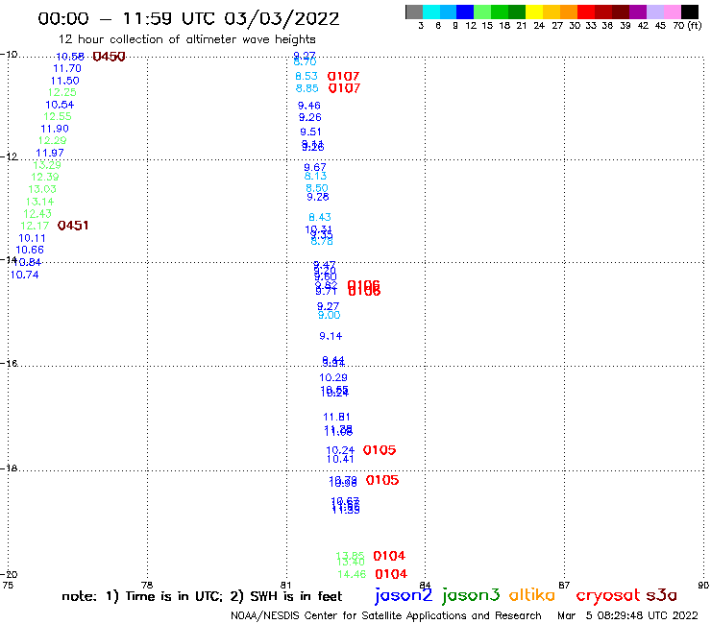Click the generation timestamp 'Mar 5 08:29:48 UTC 2022'
The height and width of the screenshot is (624, 711).
point(627,616)
